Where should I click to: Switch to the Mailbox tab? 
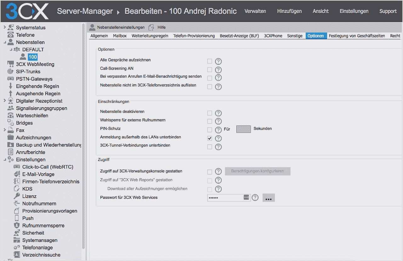(120, 36)
